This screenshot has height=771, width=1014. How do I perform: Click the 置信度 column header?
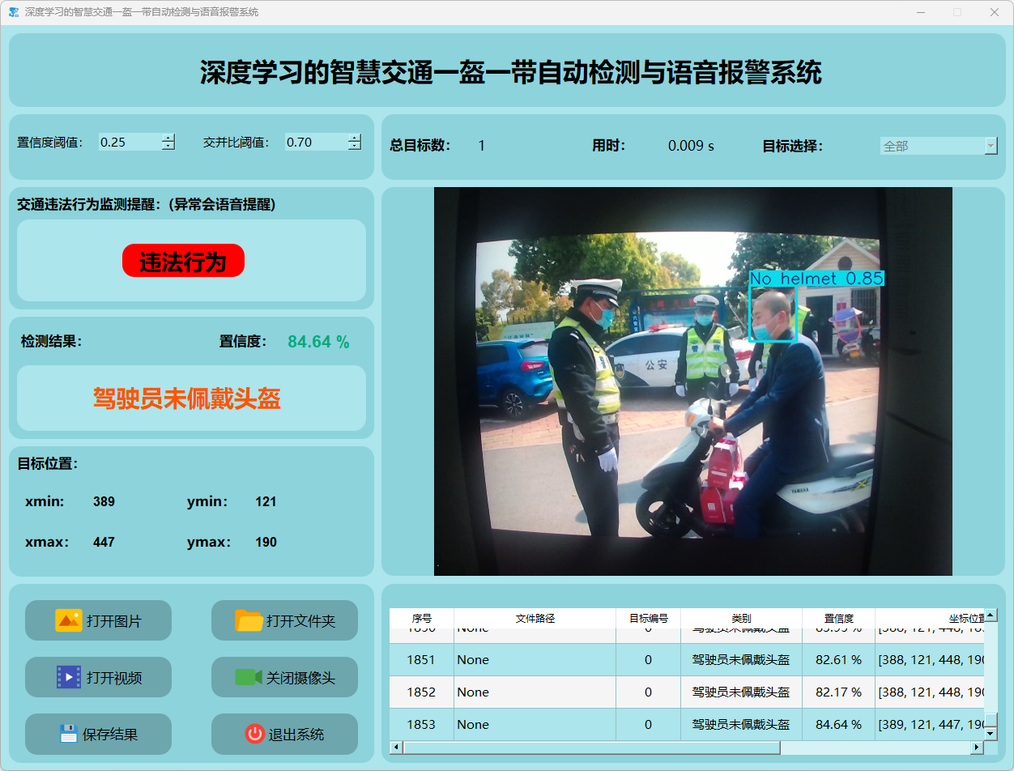click(x=838, y=618)
